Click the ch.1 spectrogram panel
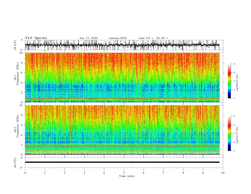This screenshot has width=251, height=194. pos(122,77)
